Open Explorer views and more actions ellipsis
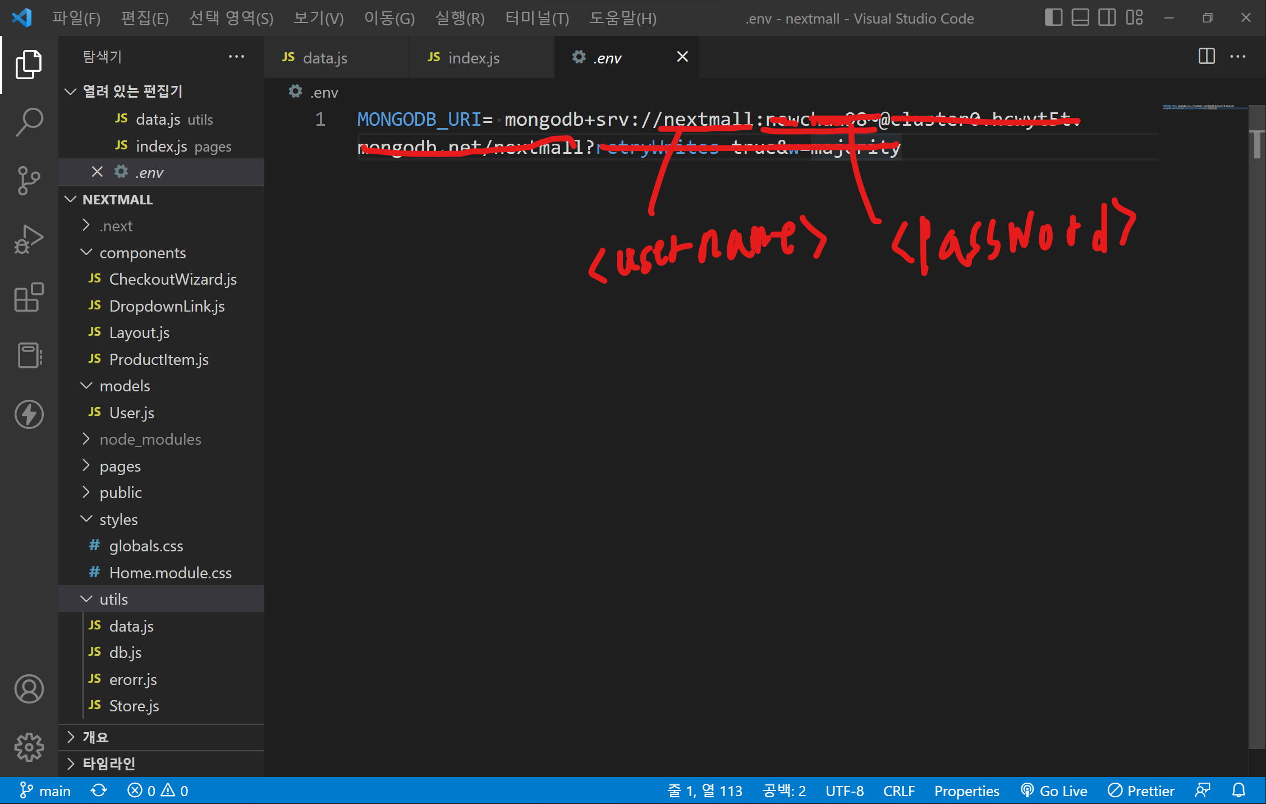The width and height of the screenshot is (1266, 804). (x=236, y=56)
